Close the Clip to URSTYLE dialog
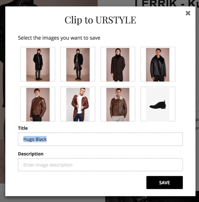The image size is (199, 202). (188, 13)
